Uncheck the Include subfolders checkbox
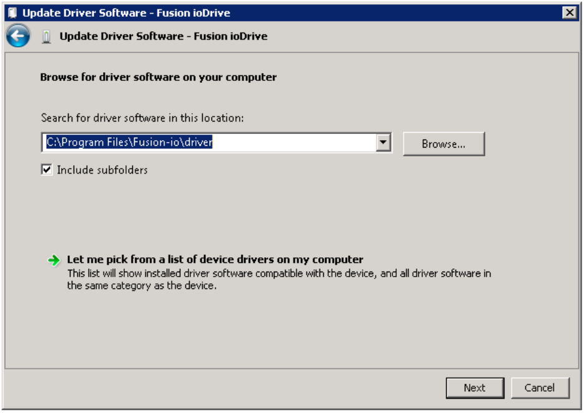The height and width of the screenshot is (413, 584). pos(47,170)
